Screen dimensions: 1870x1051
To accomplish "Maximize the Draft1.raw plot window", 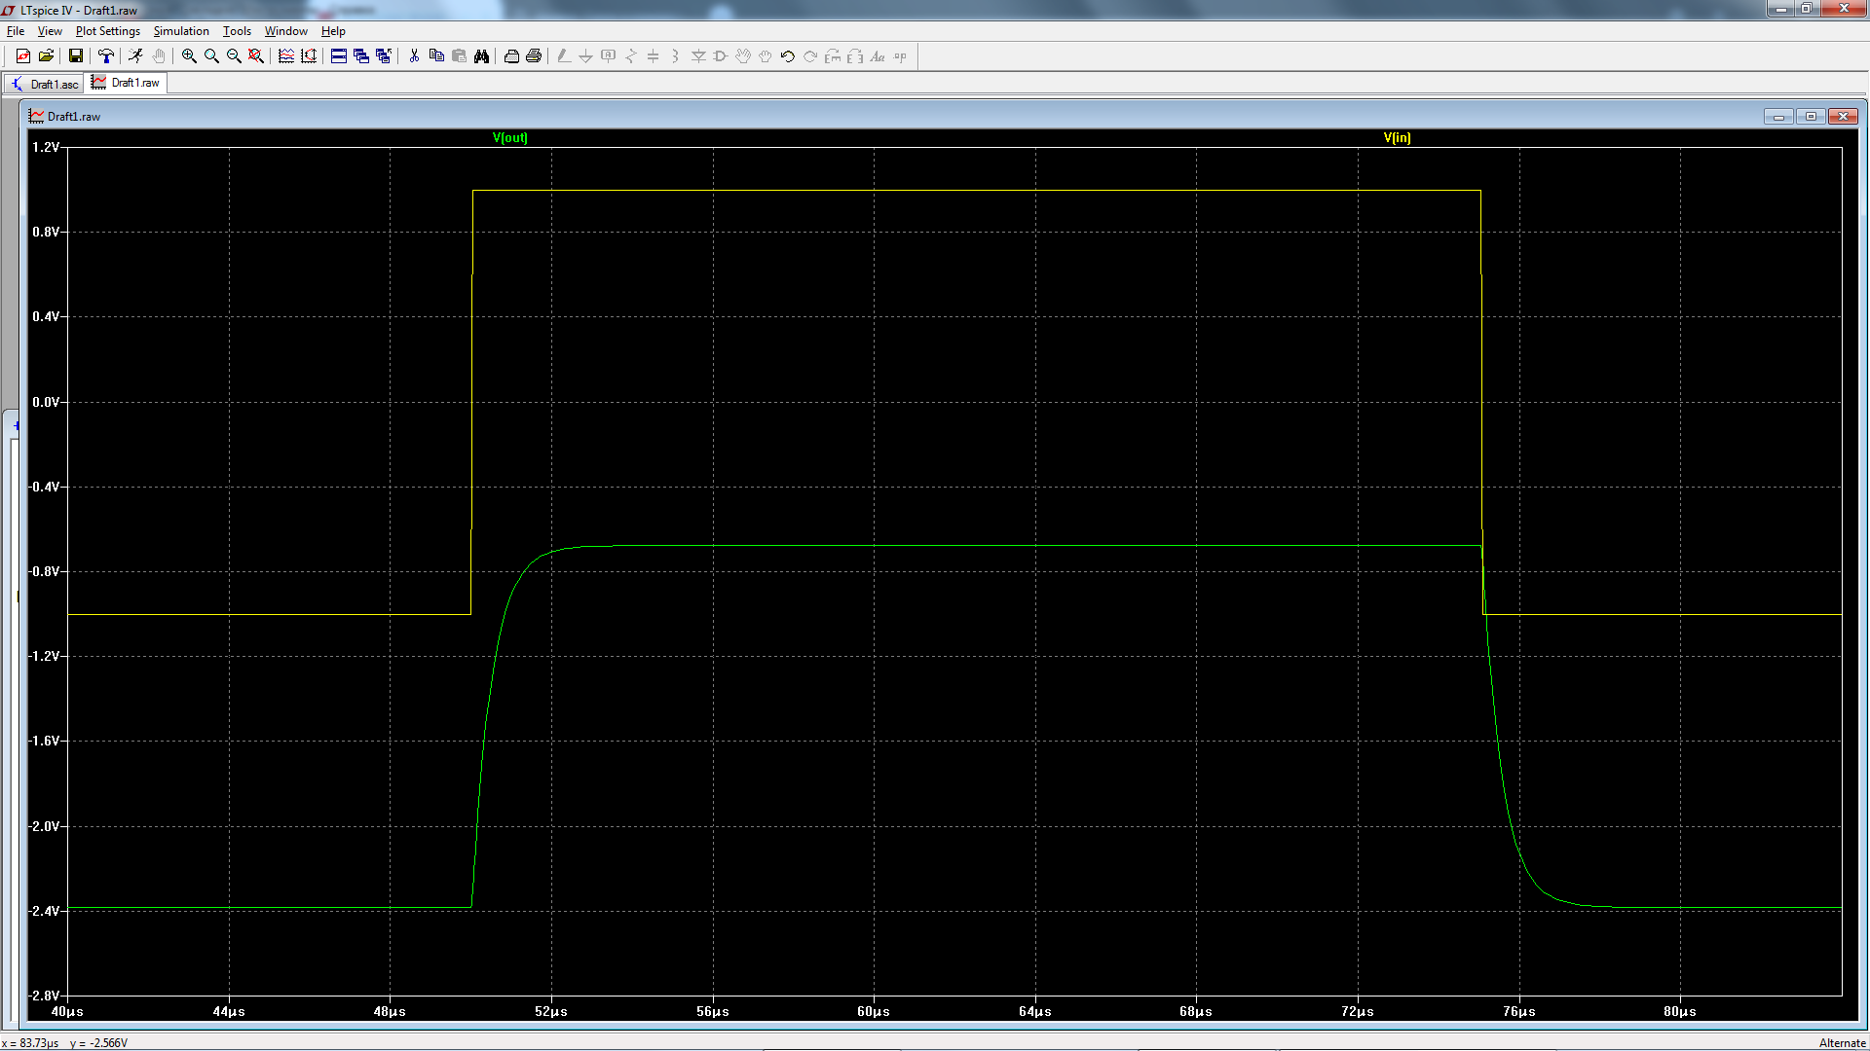I will coord(1811,116).
